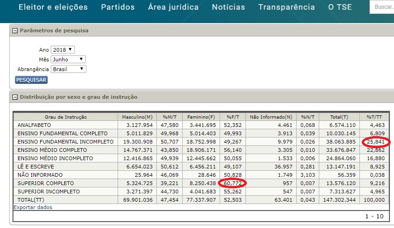Collapse the Distribuição por sexo panel
394x228 pixels.
pos(15,97)
